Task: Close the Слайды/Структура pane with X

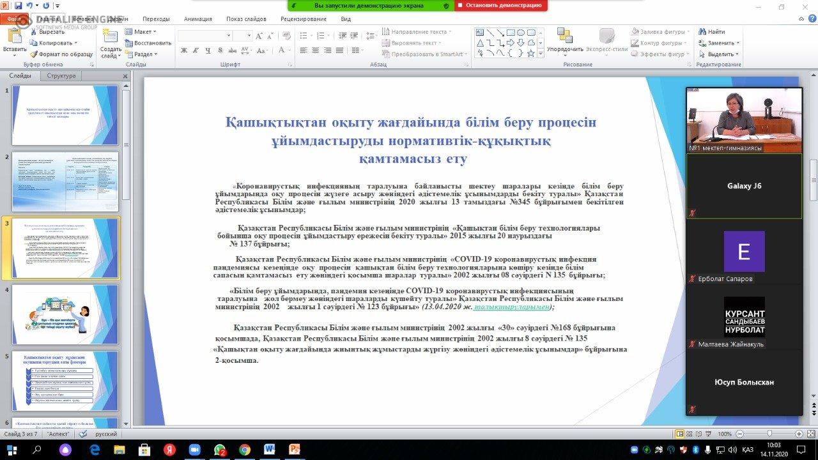Action: click(x=125, y=76)
